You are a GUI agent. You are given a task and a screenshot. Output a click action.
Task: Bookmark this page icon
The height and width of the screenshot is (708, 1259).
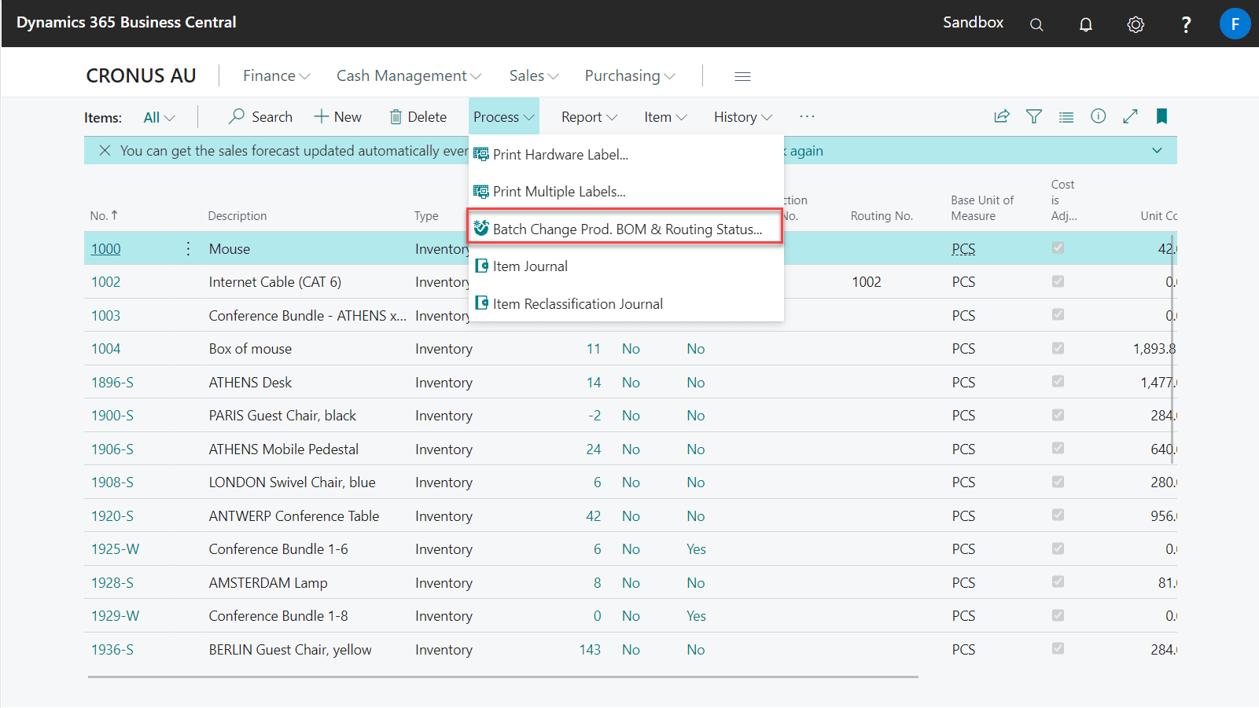click(1161, 116)
